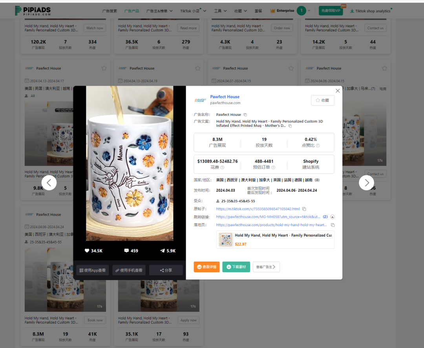Image resolution: width=424 pixels, height=348 pixels.
Task: Click the 免费领取VIP button
Action: (331, 11)
